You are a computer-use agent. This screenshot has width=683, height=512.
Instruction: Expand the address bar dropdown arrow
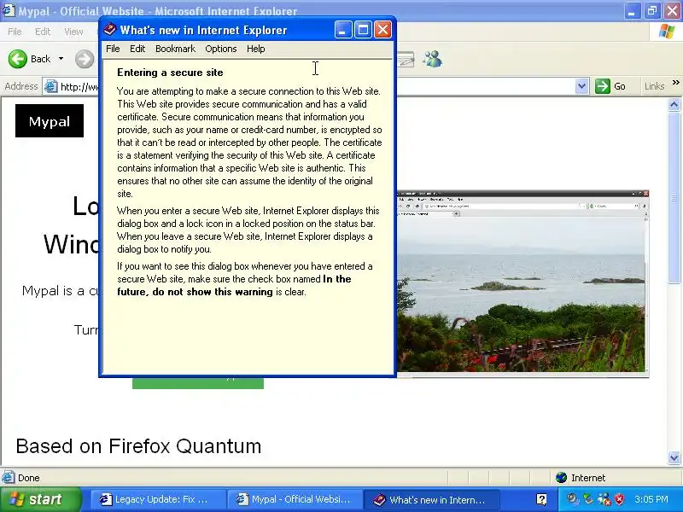581,86
